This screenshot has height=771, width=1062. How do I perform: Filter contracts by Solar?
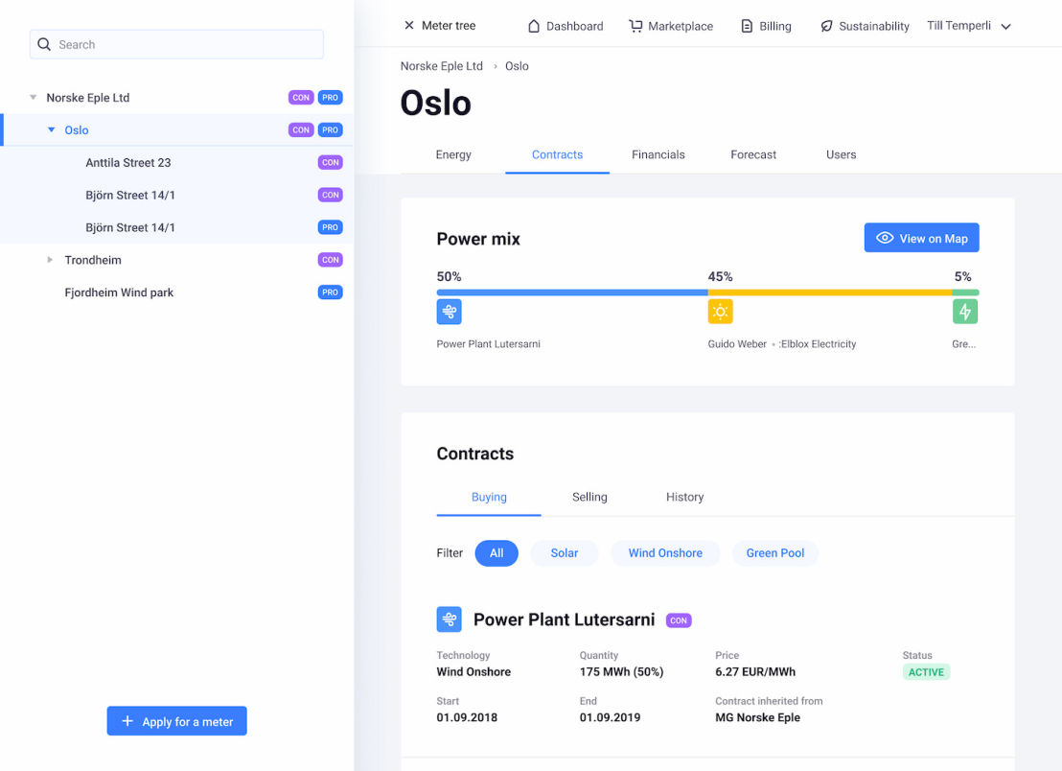click(x=565, y=553)
